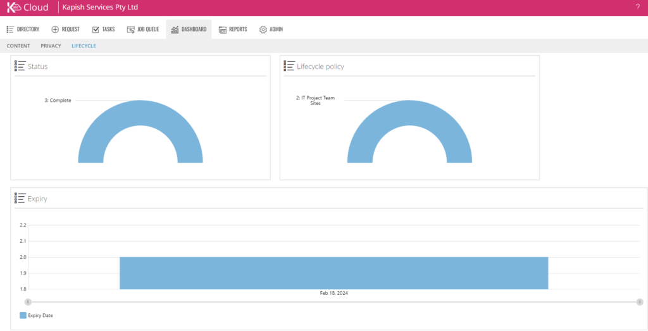Open the Admin tab
Screen dimensions: 648x331
click(x=271, y=29)
